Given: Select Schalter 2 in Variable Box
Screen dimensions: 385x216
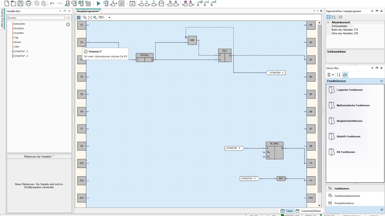Looking at the screenshot, I should pos(21,56).
